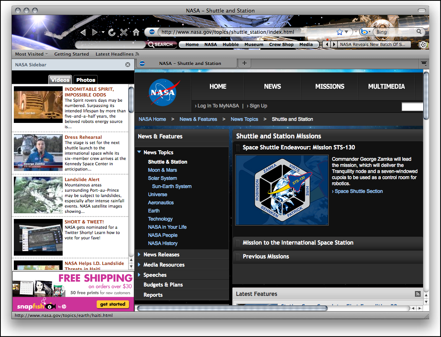
Task: Expand the News Releases section arrow
Action: tap(139, 254)
